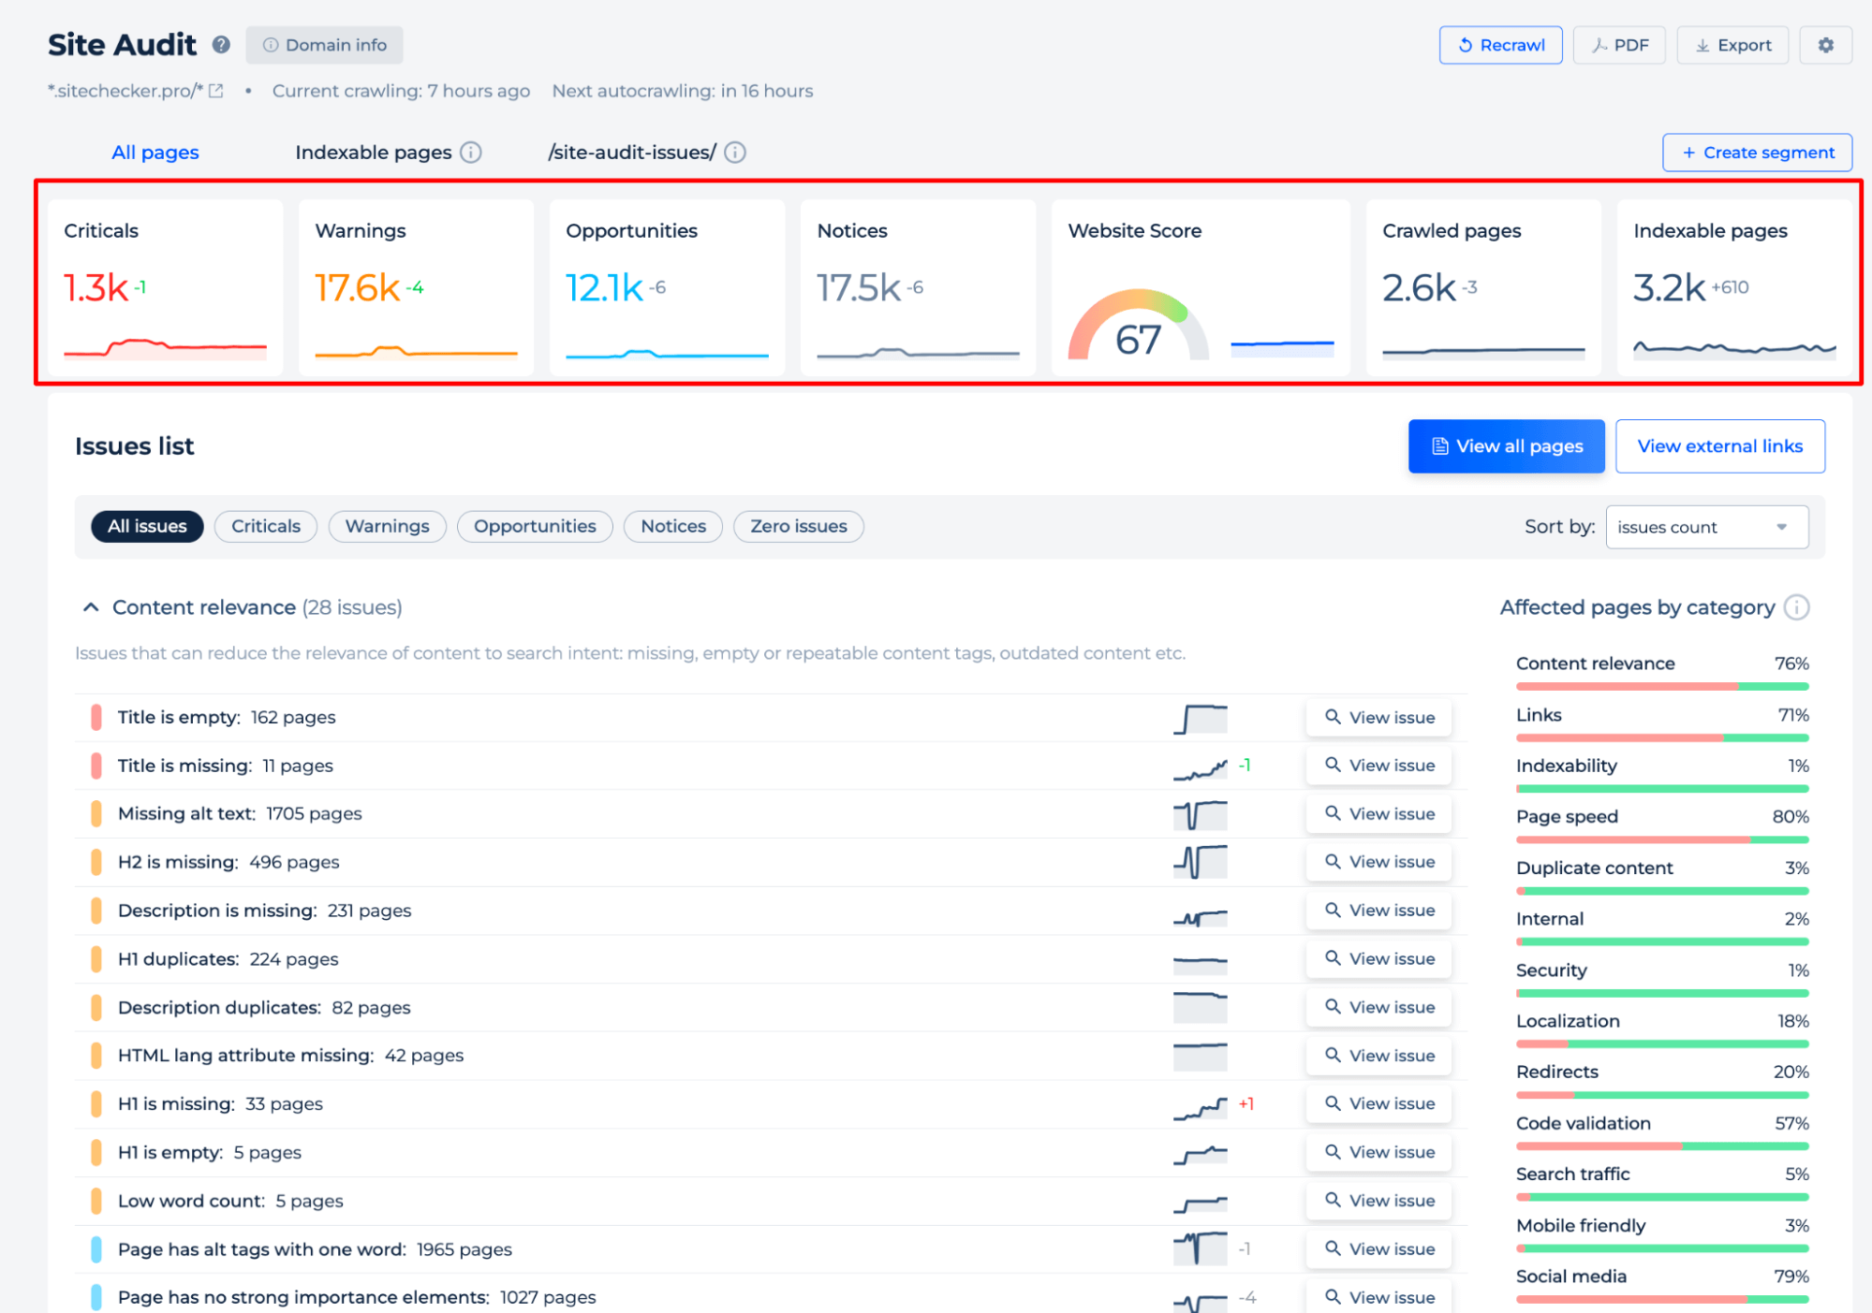1872x1313 pixels.
Task: Filter issues list by Notices
Action: [673, 527]
